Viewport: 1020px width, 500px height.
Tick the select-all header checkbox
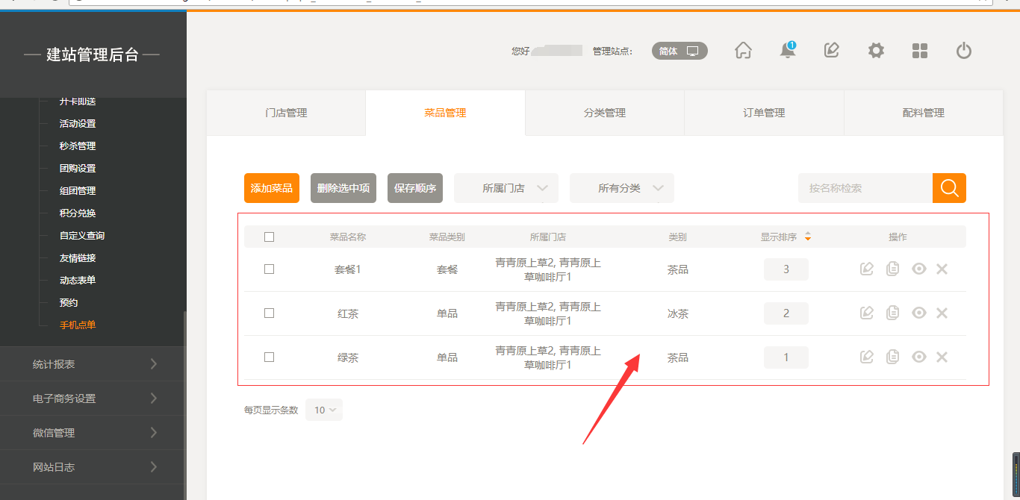pos(270,237)
